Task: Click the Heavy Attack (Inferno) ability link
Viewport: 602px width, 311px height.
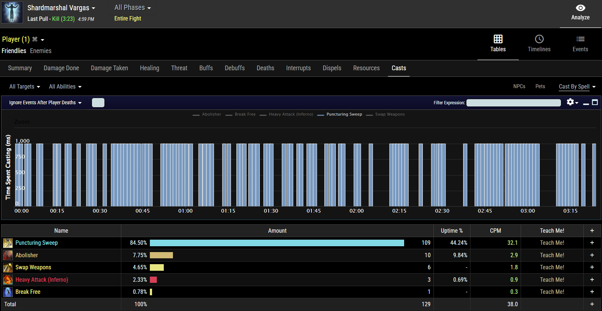Action: click(x=42, y=280)
